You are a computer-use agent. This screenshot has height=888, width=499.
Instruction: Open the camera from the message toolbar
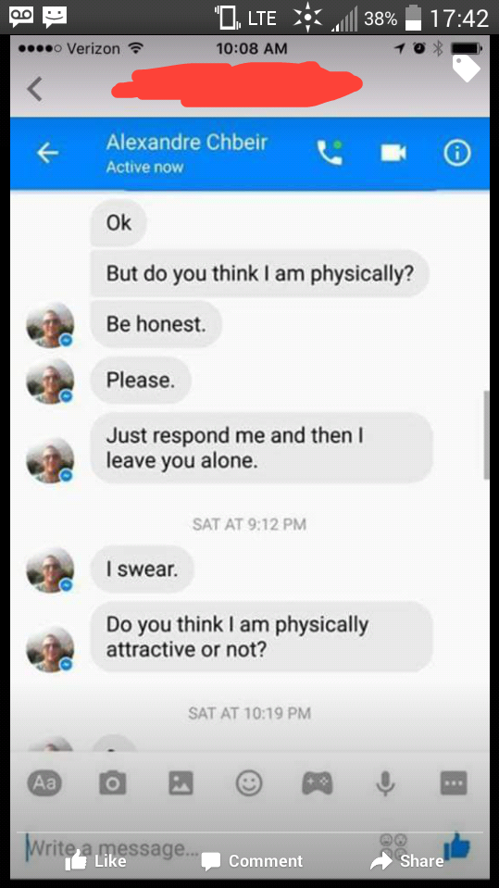pyautogui.click(x=113, y=783)
